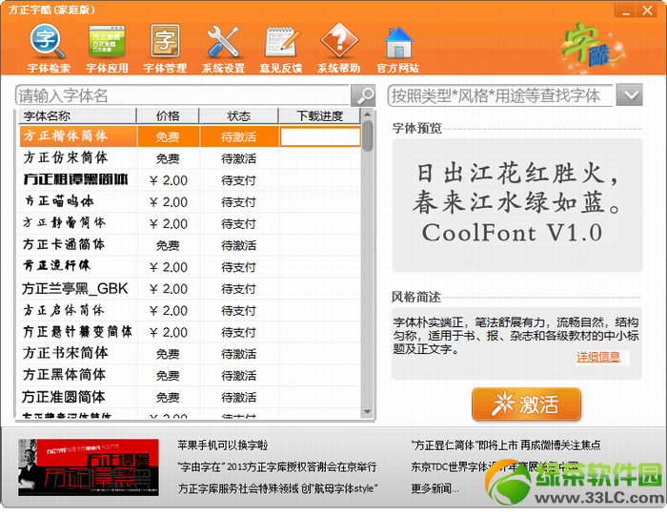The width and height of the screenshot is (667, 518).
Task: Select the 方正静蕾简体 font row
Action: coord(191,223)
